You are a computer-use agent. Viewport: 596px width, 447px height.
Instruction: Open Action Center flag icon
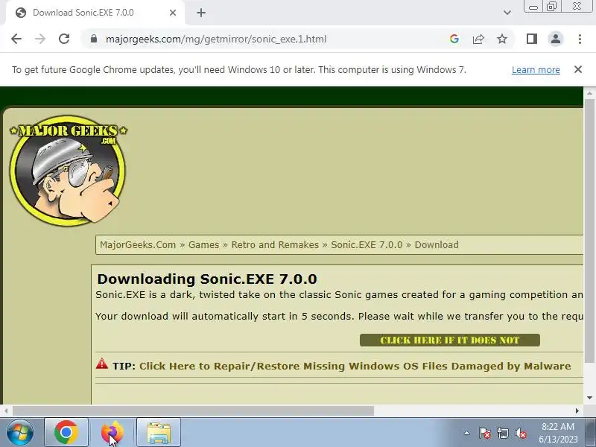click(x=485, y=433)
